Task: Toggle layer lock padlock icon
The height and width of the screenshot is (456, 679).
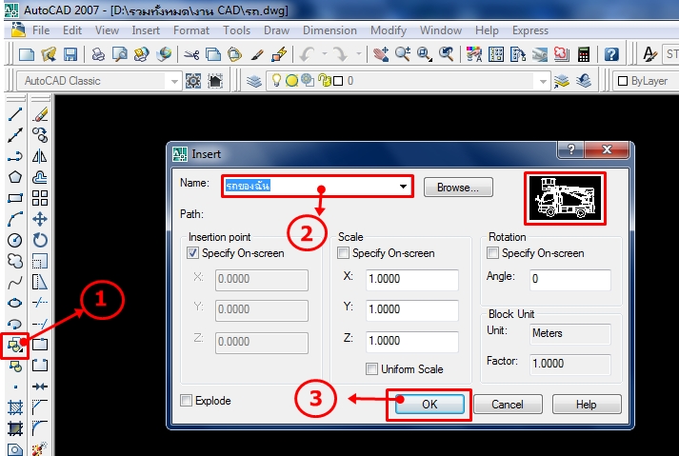Action: (324, 81)
